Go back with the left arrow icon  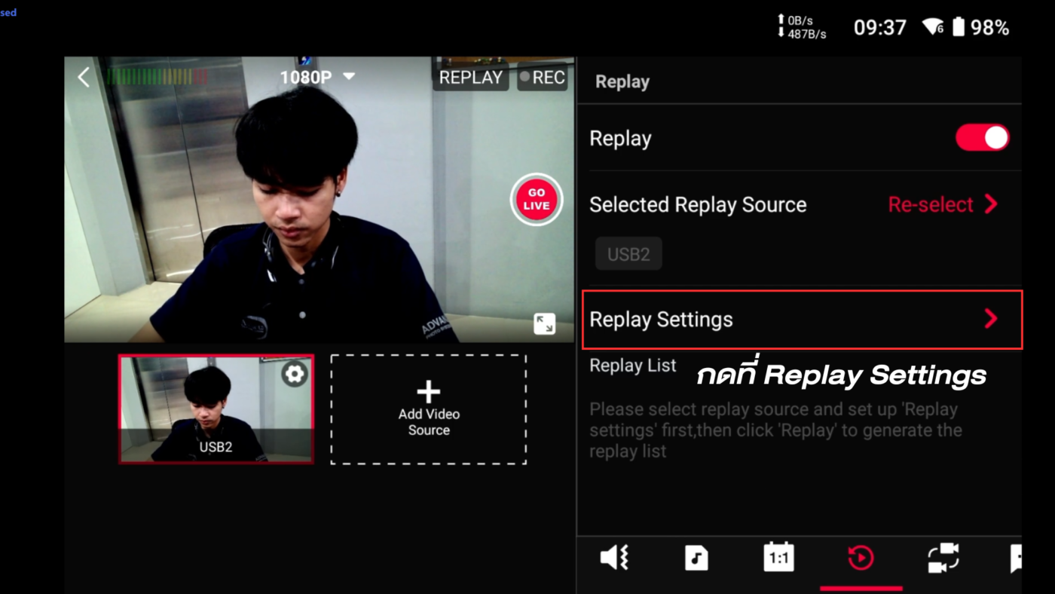pos(83,77)
